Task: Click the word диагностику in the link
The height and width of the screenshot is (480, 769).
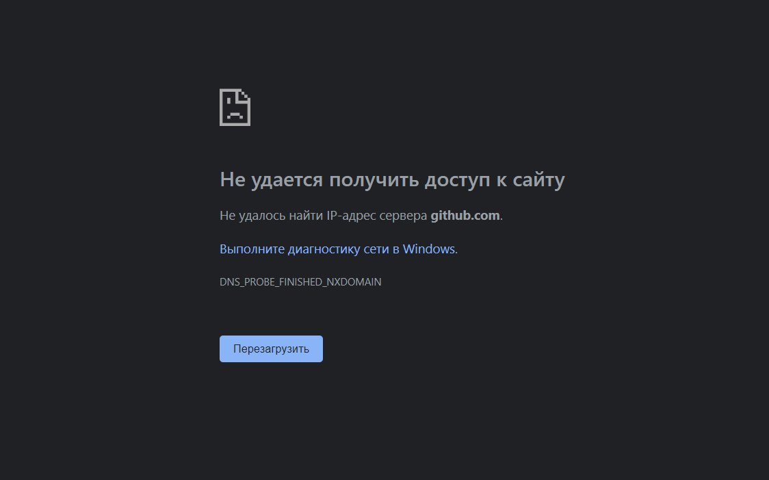Action: [324, 249]
